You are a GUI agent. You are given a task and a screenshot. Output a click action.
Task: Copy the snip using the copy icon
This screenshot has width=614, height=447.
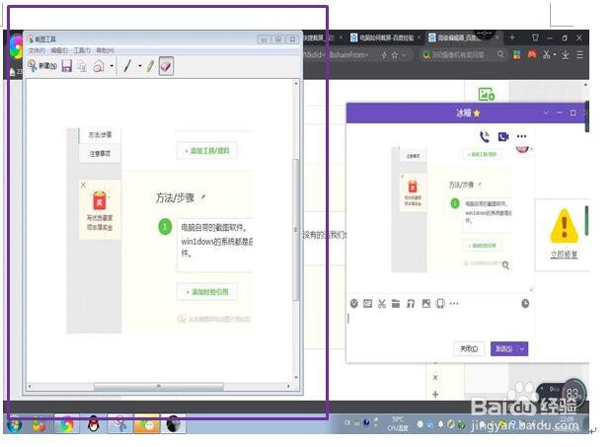(x=82, y=66)
